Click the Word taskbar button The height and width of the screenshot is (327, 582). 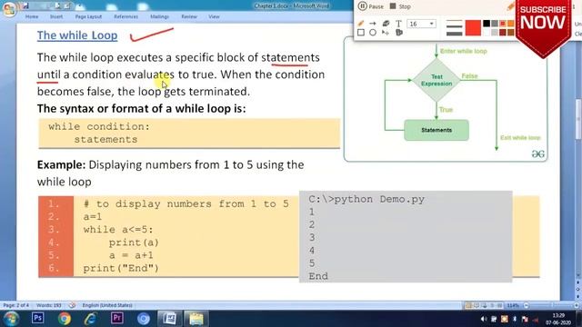(x=170, y=319)
